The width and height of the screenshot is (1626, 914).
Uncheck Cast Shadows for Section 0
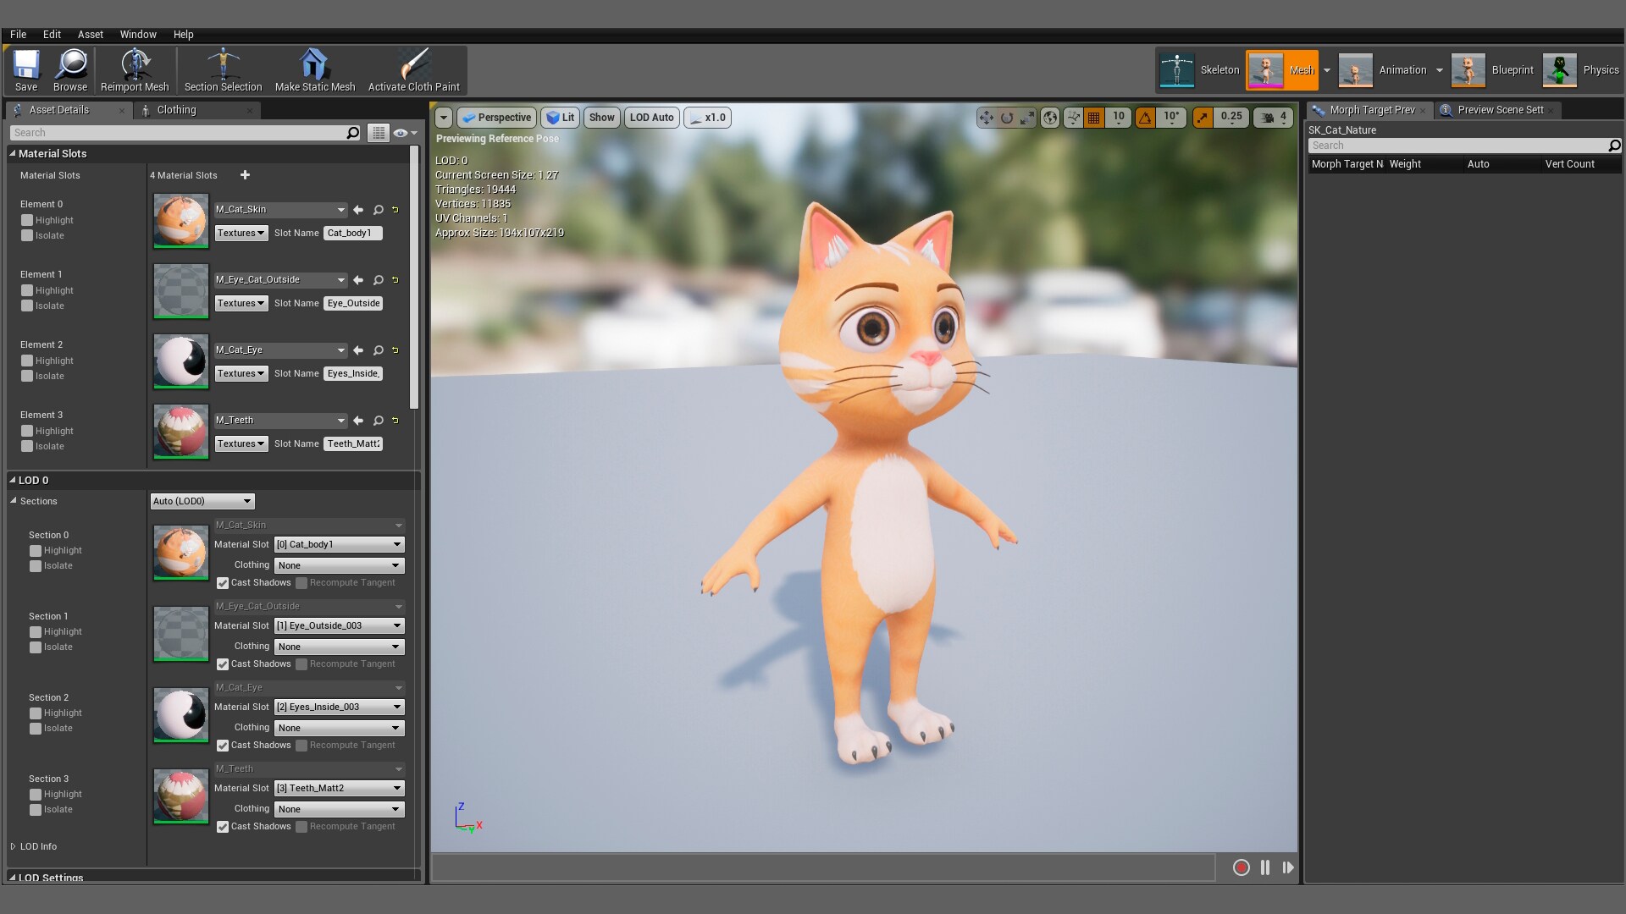coord(223,583)
